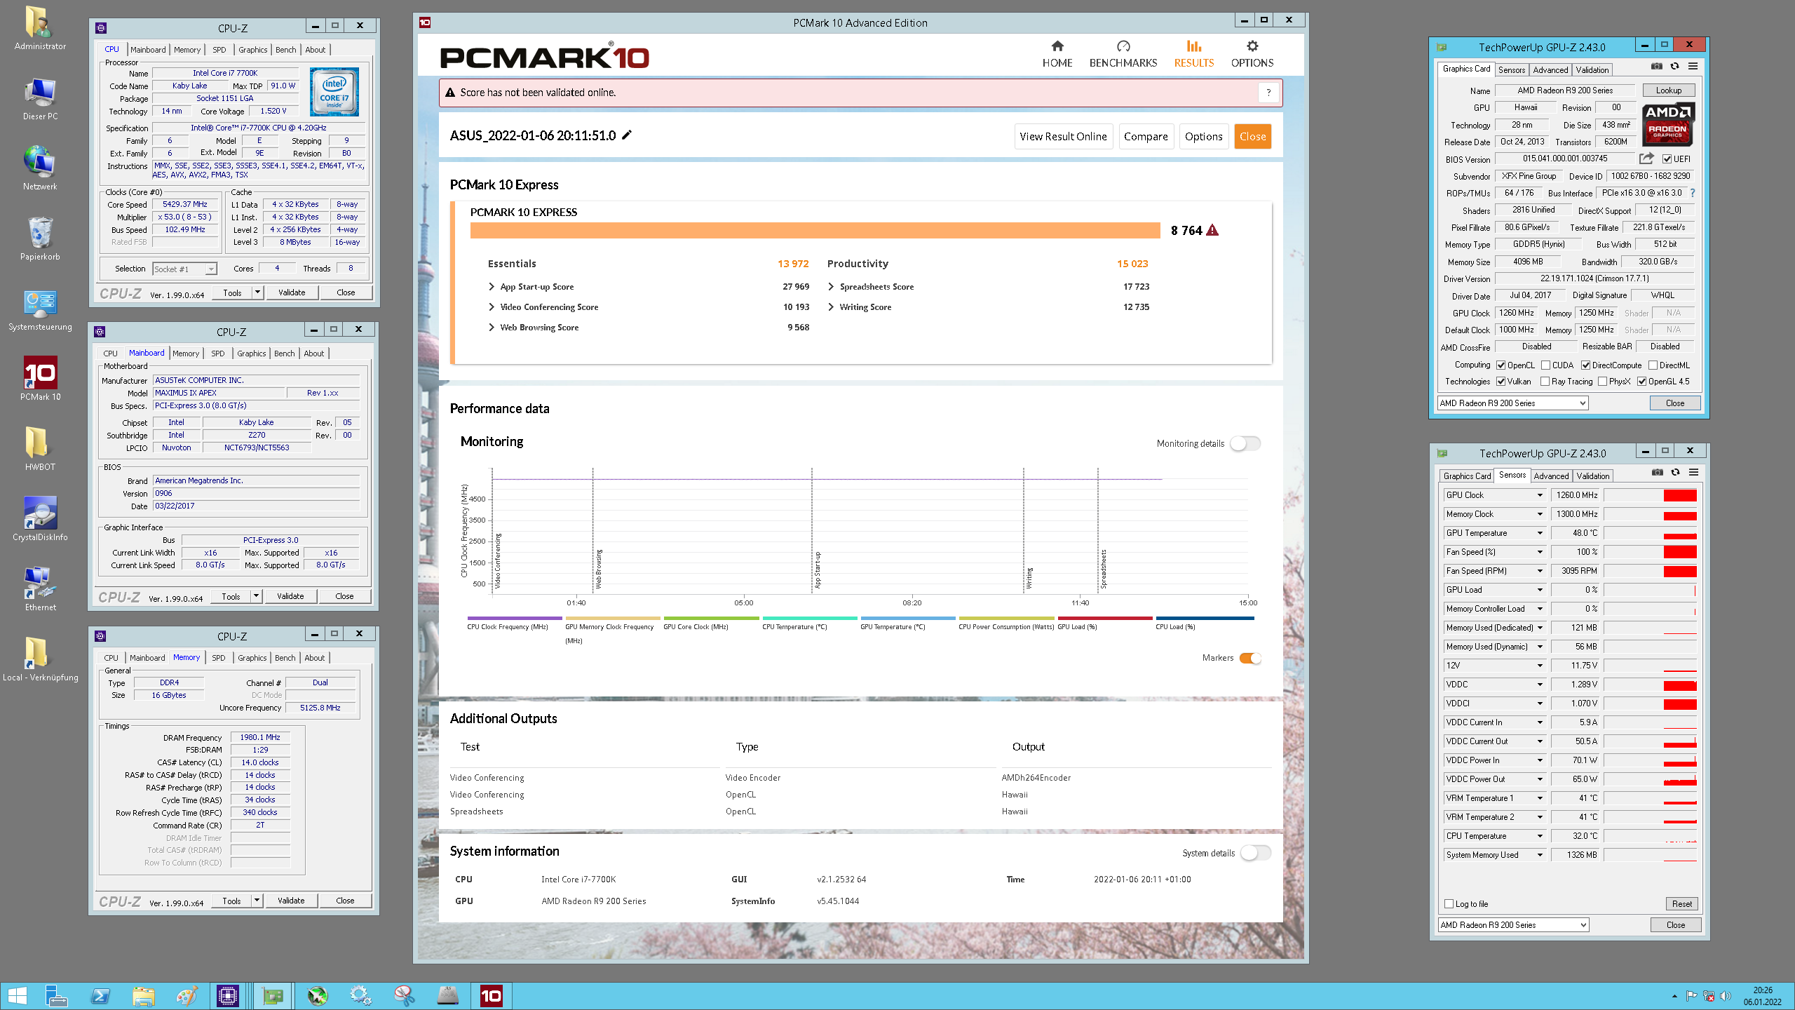Screen dimensions: 1795x1010
Task: Click the question mark help in warning bar
Action: [x=1268, y=93]
